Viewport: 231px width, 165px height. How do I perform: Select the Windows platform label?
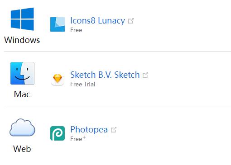pyautogui.click(x=22, y=40)
